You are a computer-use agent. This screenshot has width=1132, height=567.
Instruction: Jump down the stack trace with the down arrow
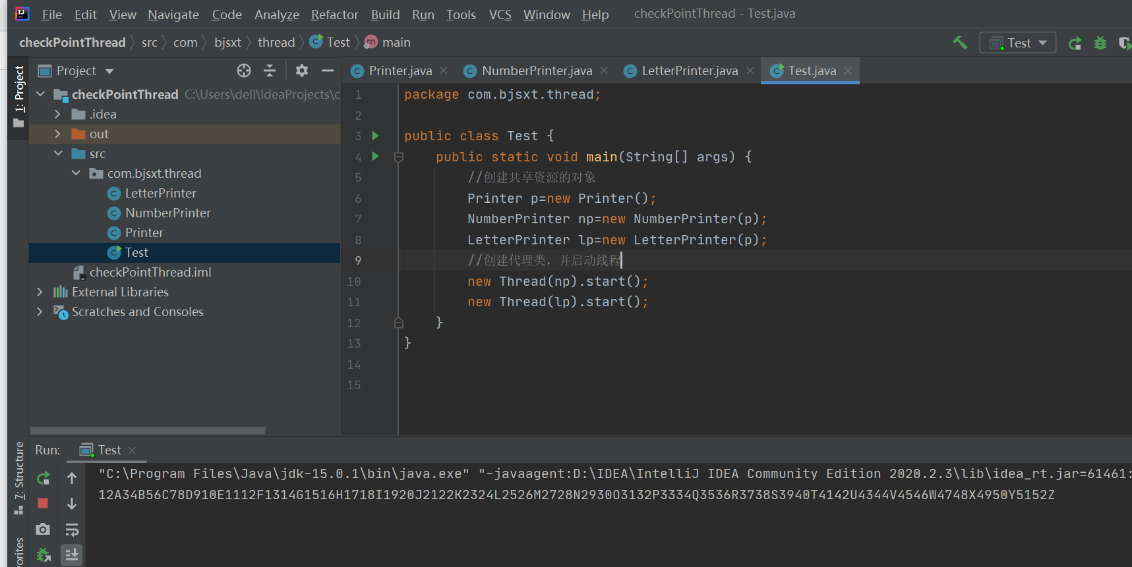[72, 504]
